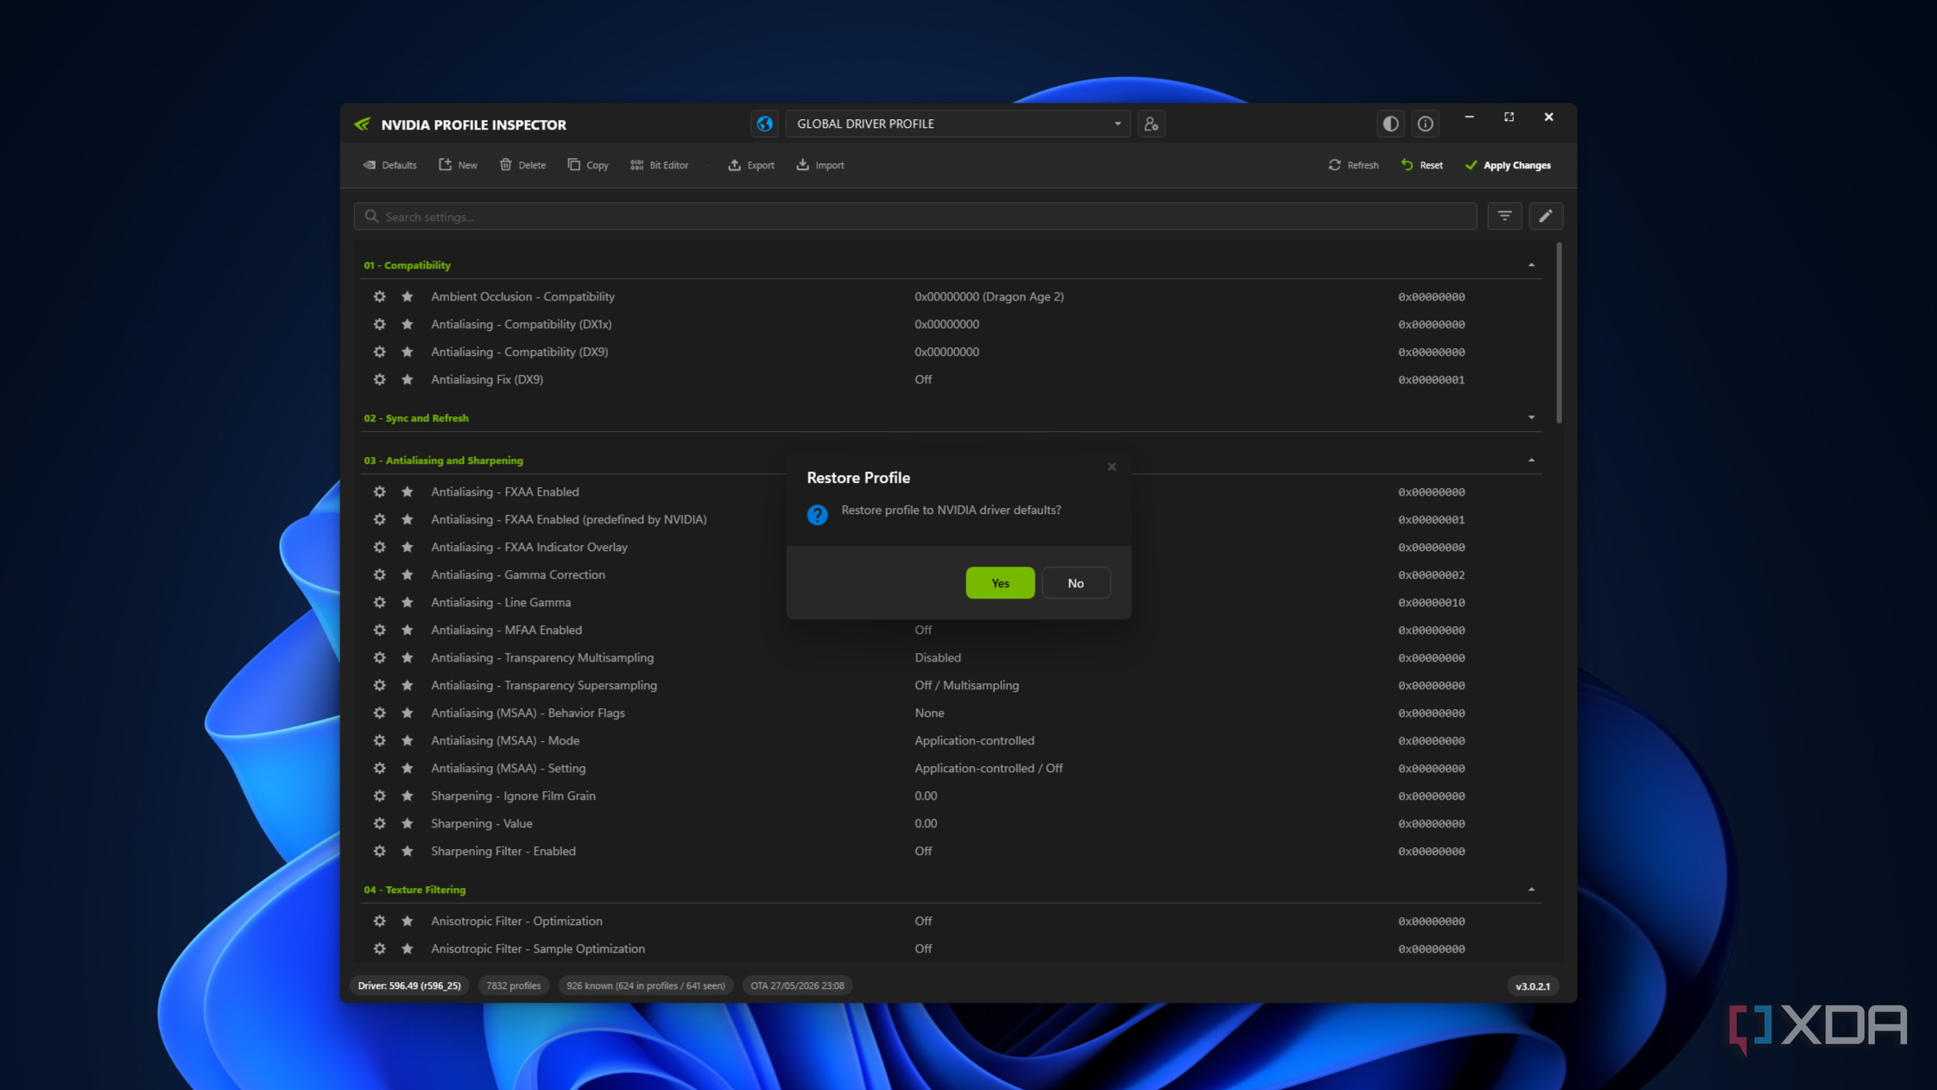Open the Bit Editor

click(660, 165)
